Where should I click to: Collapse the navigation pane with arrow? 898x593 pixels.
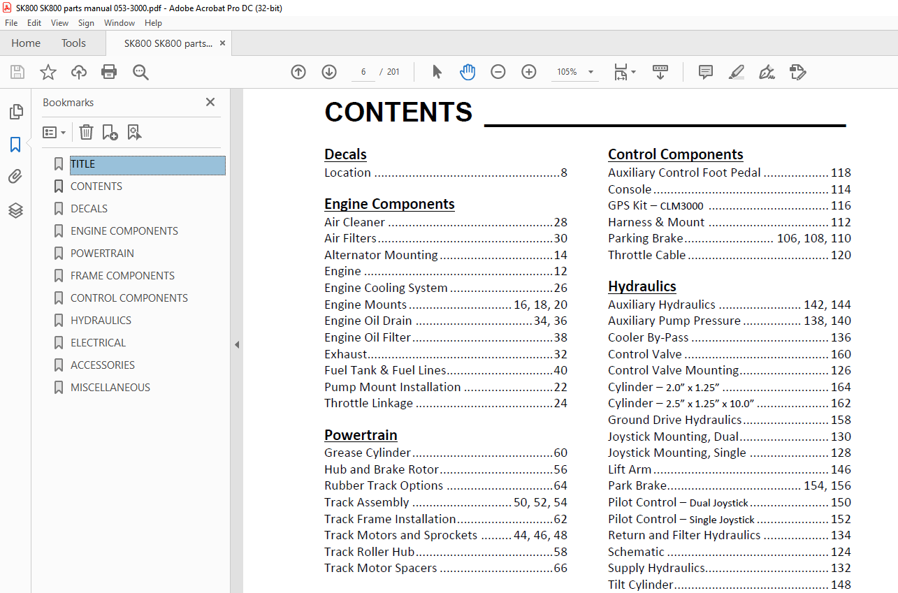[x=237, y=344]
